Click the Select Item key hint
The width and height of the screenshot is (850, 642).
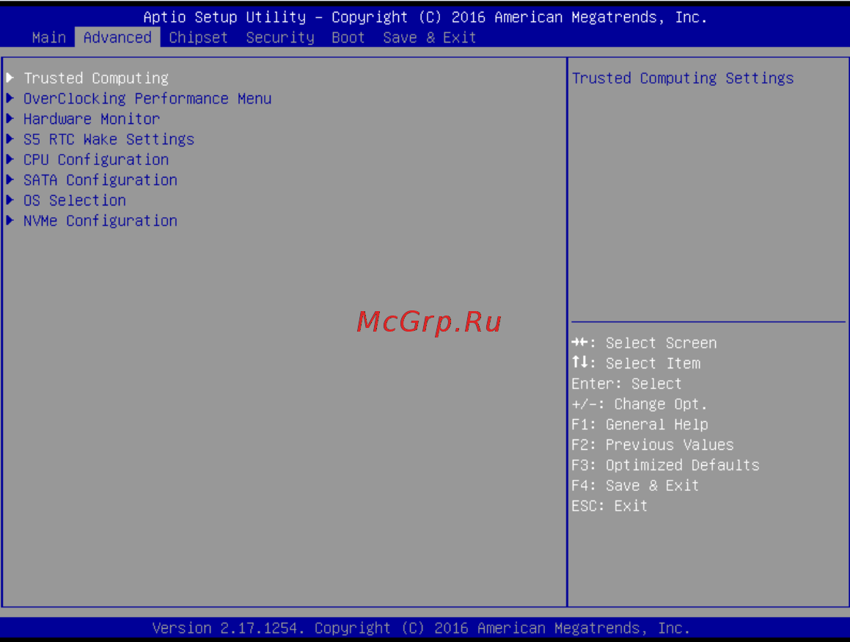[637, 363]
